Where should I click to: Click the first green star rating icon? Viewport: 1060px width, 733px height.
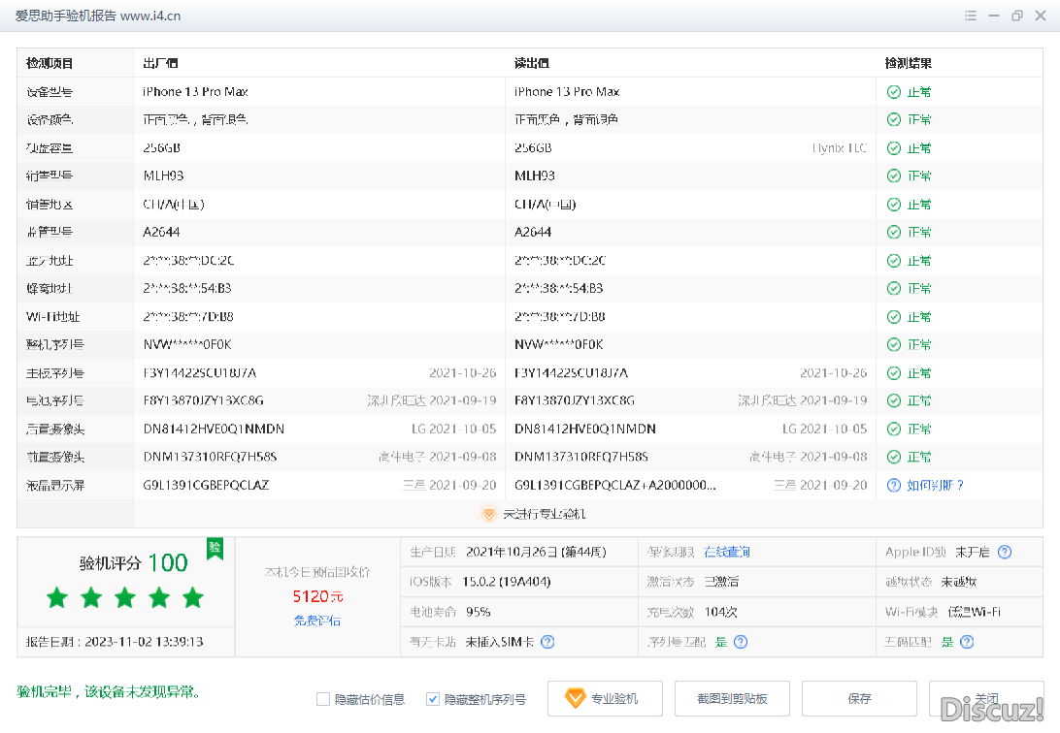point(57,597)
